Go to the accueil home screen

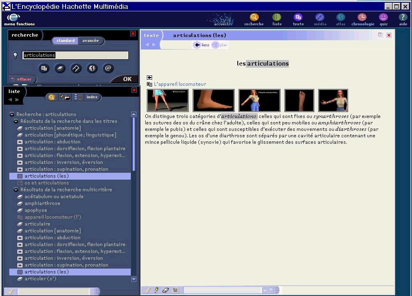221,20
